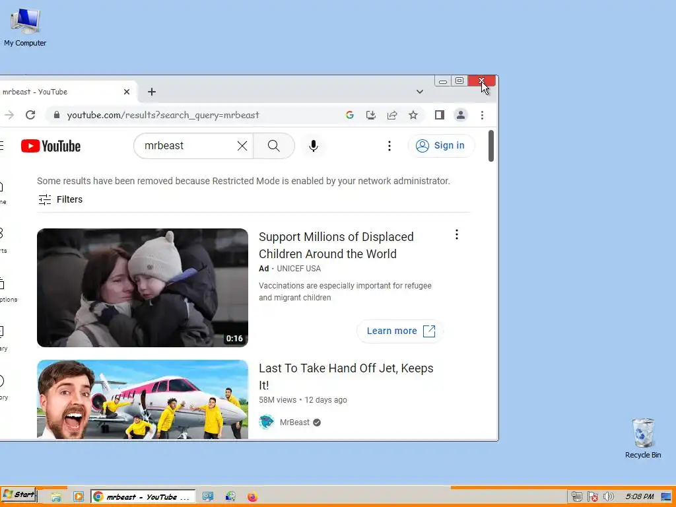Select the mrbeast - YouTube tab
The image size is (676, 507).
click(65, 92)
